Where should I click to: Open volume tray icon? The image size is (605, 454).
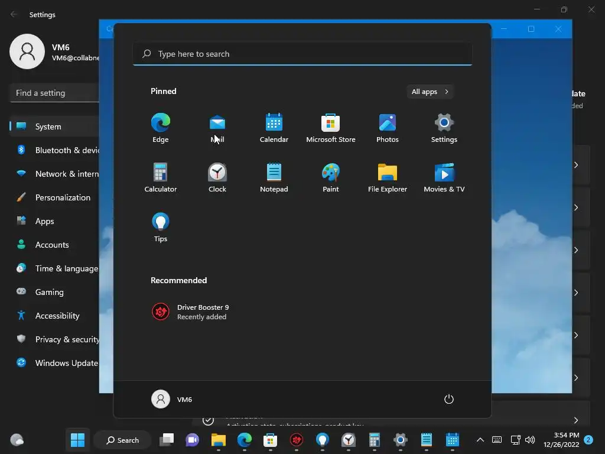click(x=530, y=440)
